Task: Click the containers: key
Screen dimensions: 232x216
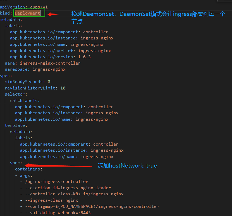Action: [28, 169]
